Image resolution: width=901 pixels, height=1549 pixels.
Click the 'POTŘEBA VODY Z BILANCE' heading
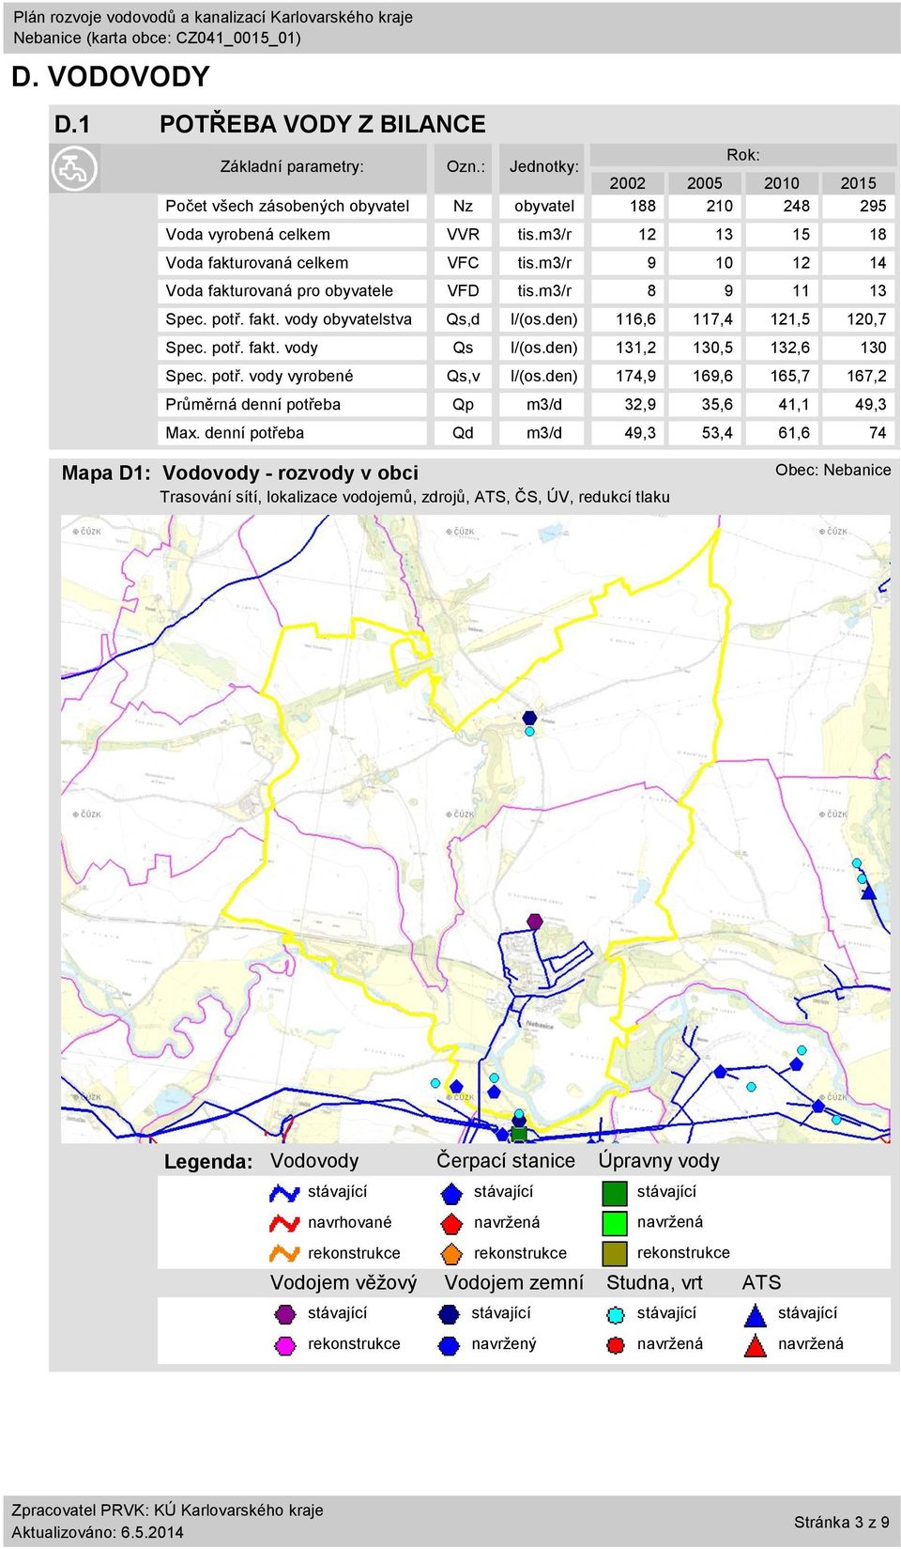click(x=323, y=124)
